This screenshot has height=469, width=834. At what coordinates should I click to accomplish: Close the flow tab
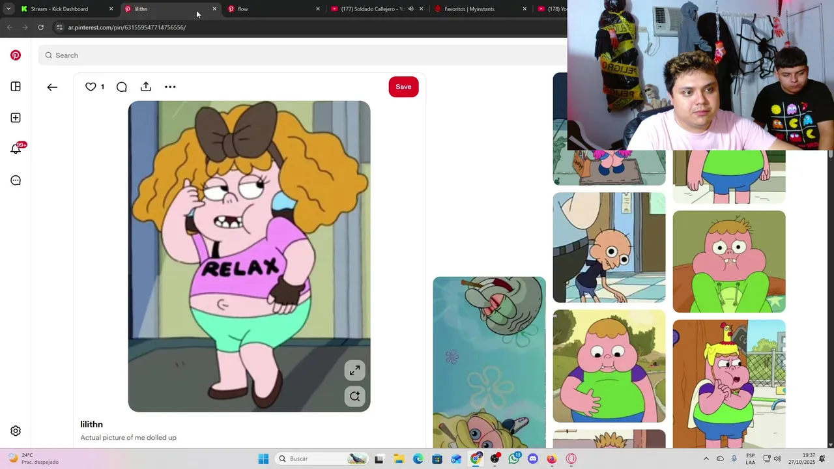318,9
